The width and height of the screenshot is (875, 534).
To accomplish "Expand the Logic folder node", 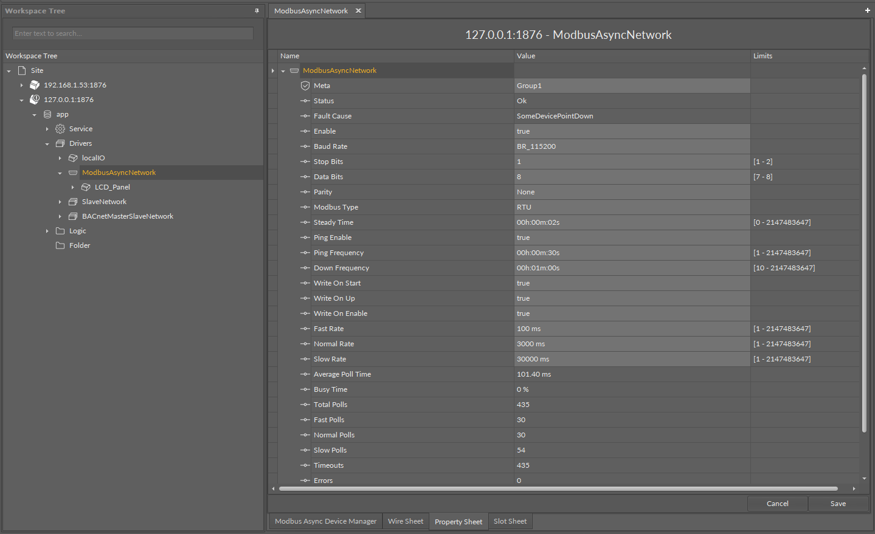I will [x=47, y=231].
